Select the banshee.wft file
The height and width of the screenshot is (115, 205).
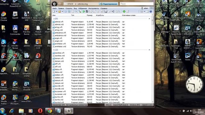60,53
